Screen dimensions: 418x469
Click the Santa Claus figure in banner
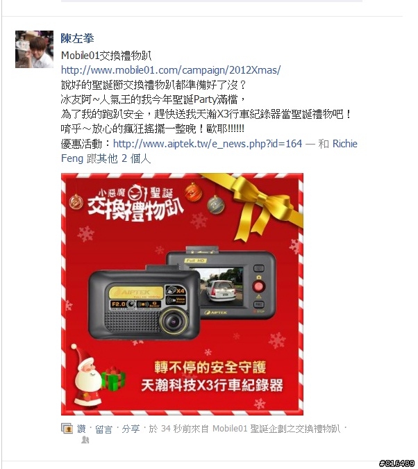(85, 377)
